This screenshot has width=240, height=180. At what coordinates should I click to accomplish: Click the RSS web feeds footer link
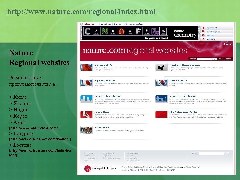(x=90, y=158)
